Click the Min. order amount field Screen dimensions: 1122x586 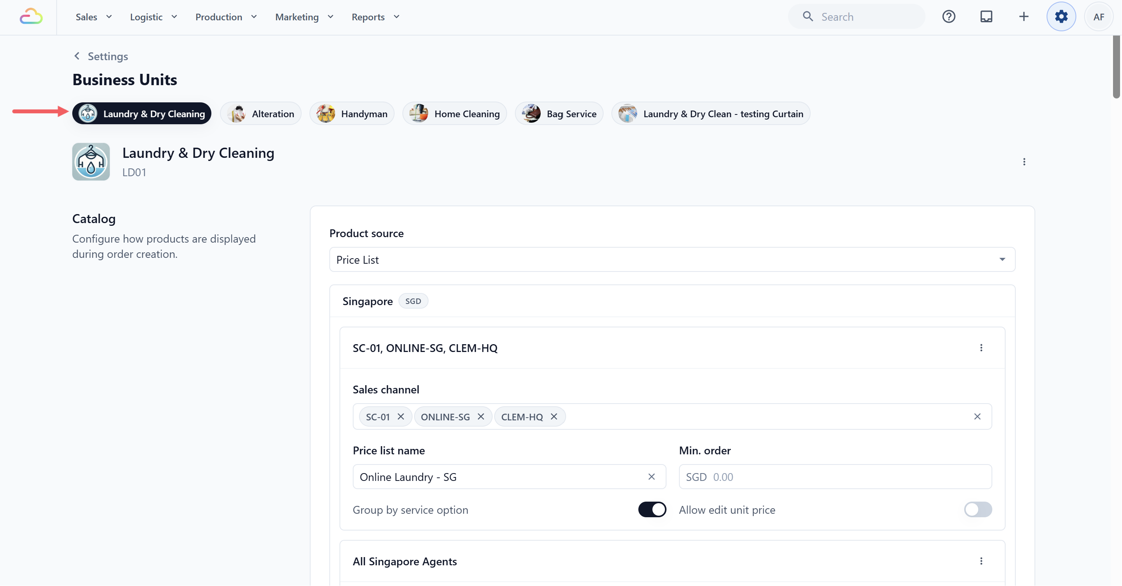835,477
